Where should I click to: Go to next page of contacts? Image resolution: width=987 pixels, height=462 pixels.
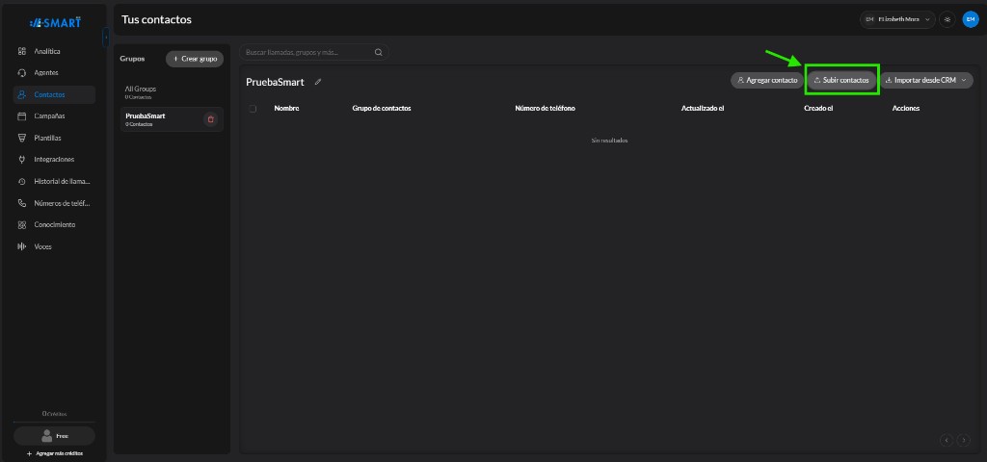click(x=964, y=440)
